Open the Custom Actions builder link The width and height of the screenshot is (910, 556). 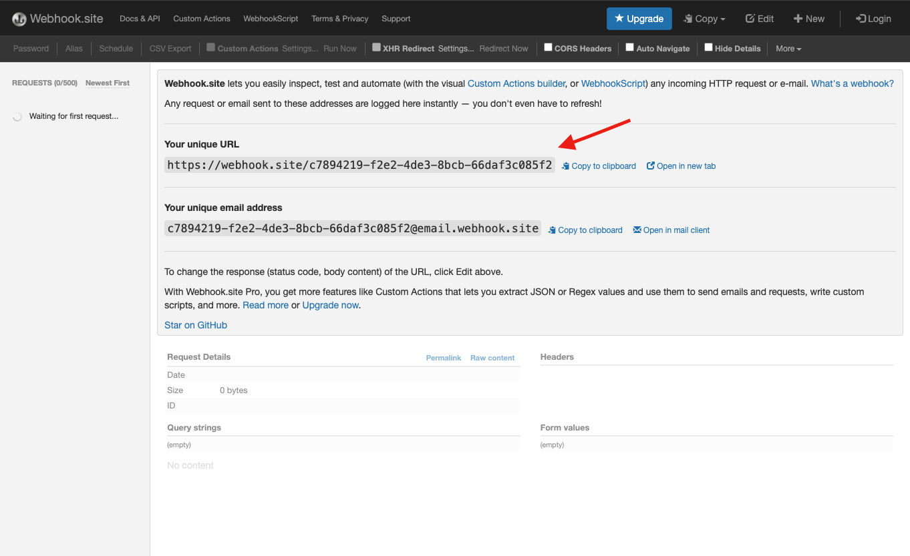point(516,83)
